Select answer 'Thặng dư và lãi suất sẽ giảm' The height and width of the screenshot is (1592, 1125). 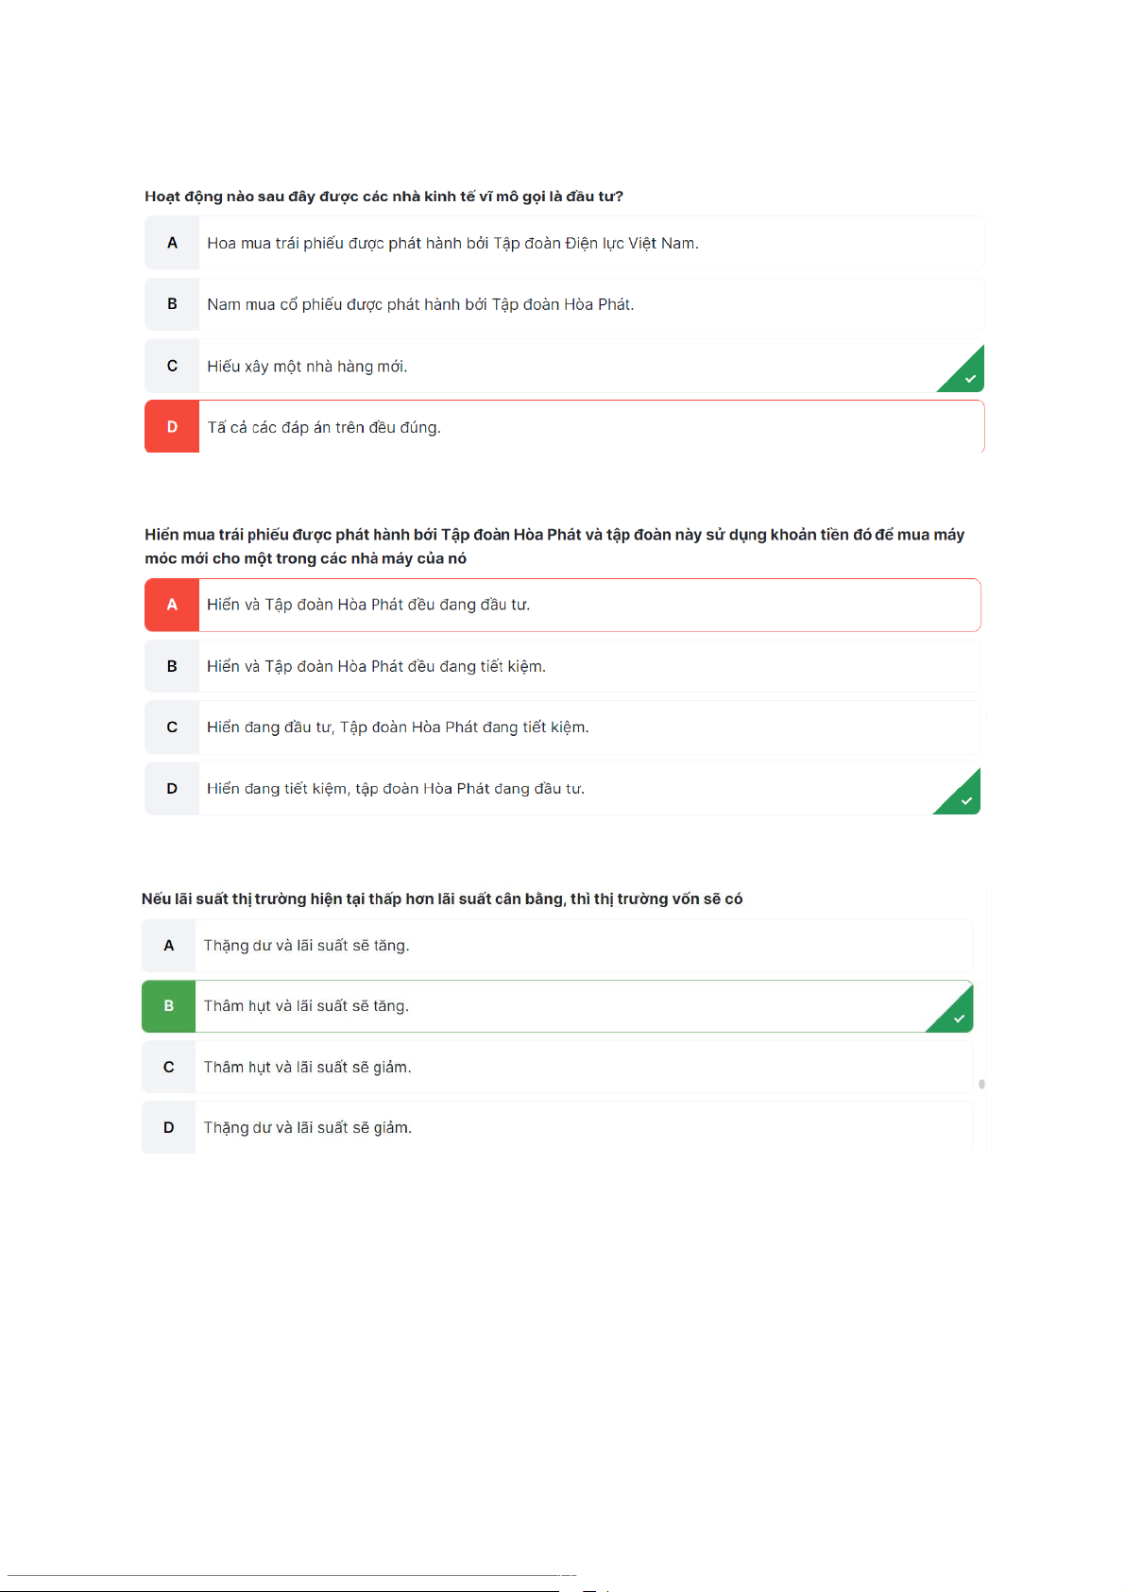click(x=307, y=1128)
